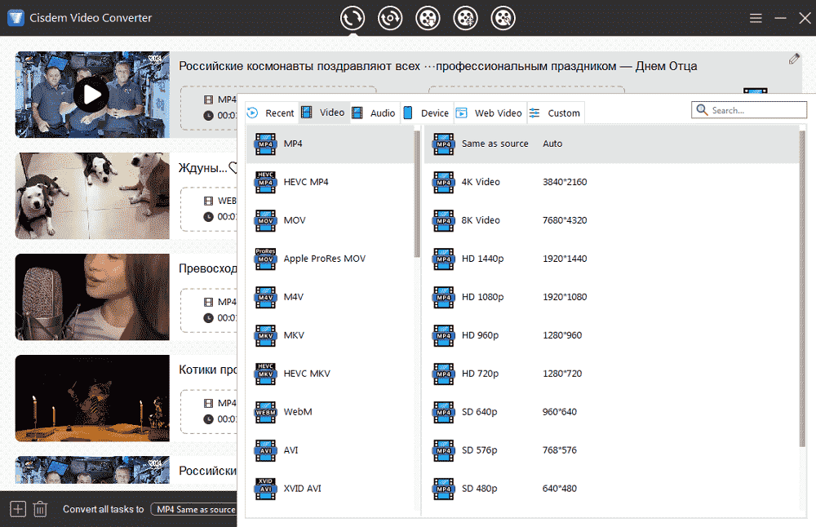The image size is (816, 527).
Task: Select Apple ProRes MOV format
Action: point(330,259)
